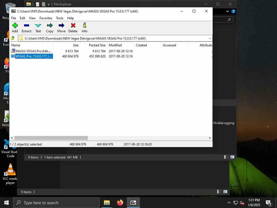Open the Visual Studio Code desktop shortcut
The image size is (277, 208).
(10, 149)
